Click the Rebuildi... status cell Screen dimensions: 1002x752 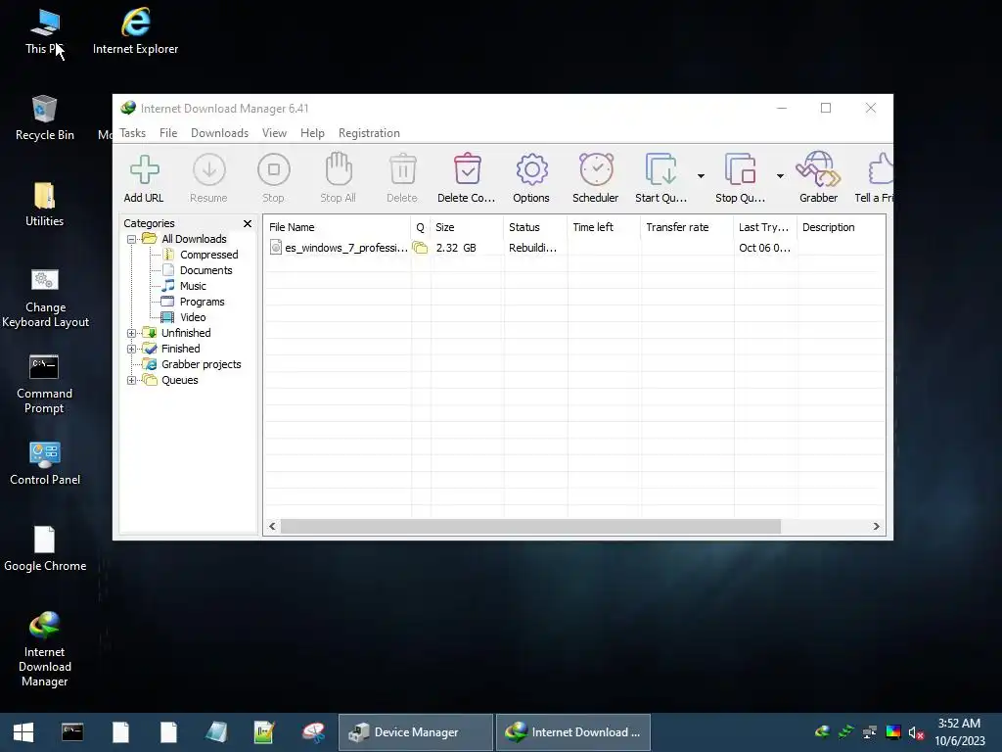coord(532,248)
